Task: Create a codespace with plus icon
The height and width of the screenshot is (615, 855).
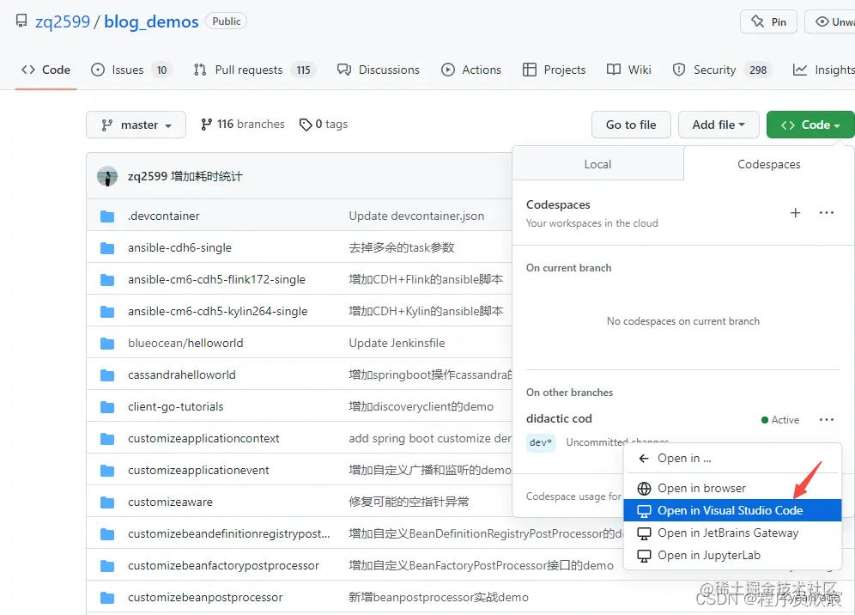Action: [x=796, y=213]
